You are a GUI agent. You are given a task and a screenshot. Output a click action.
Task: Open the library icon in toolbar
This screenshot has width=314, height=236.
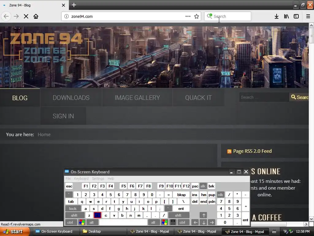[x=286, y=16]
